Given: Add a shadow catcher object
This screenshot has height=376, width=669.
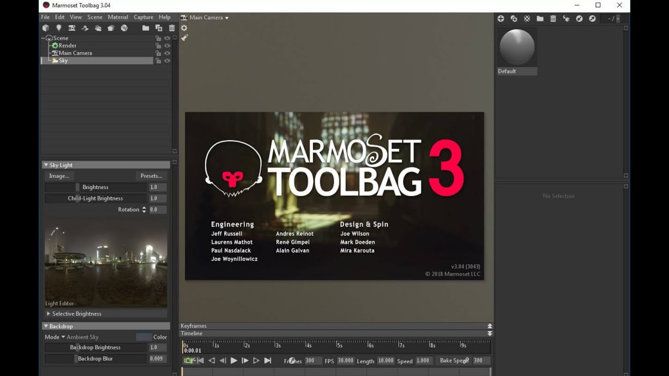Looking at the screenshot, I should pyautogui.click(x=85, y=28).
